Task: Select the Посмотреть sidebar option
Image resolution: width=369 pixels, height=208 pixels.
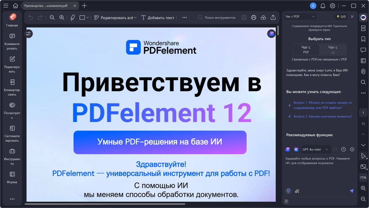Action: tap(12, 111)
